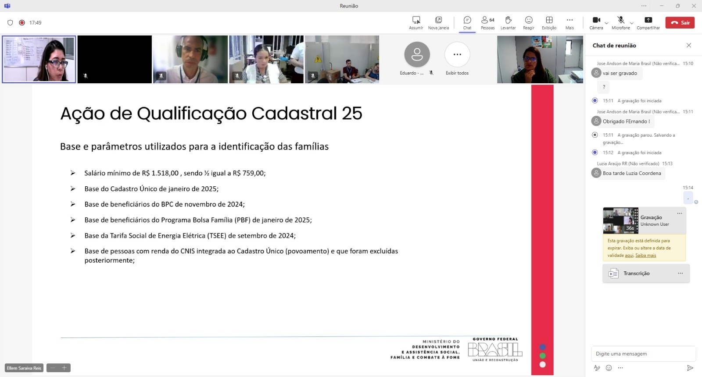Unmute the Microfone

tap(620, 20)
